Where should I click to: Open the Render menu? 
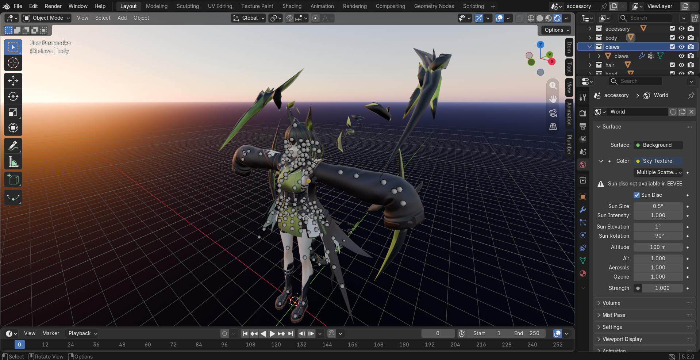pyautogui.click(x=53, y=6)
